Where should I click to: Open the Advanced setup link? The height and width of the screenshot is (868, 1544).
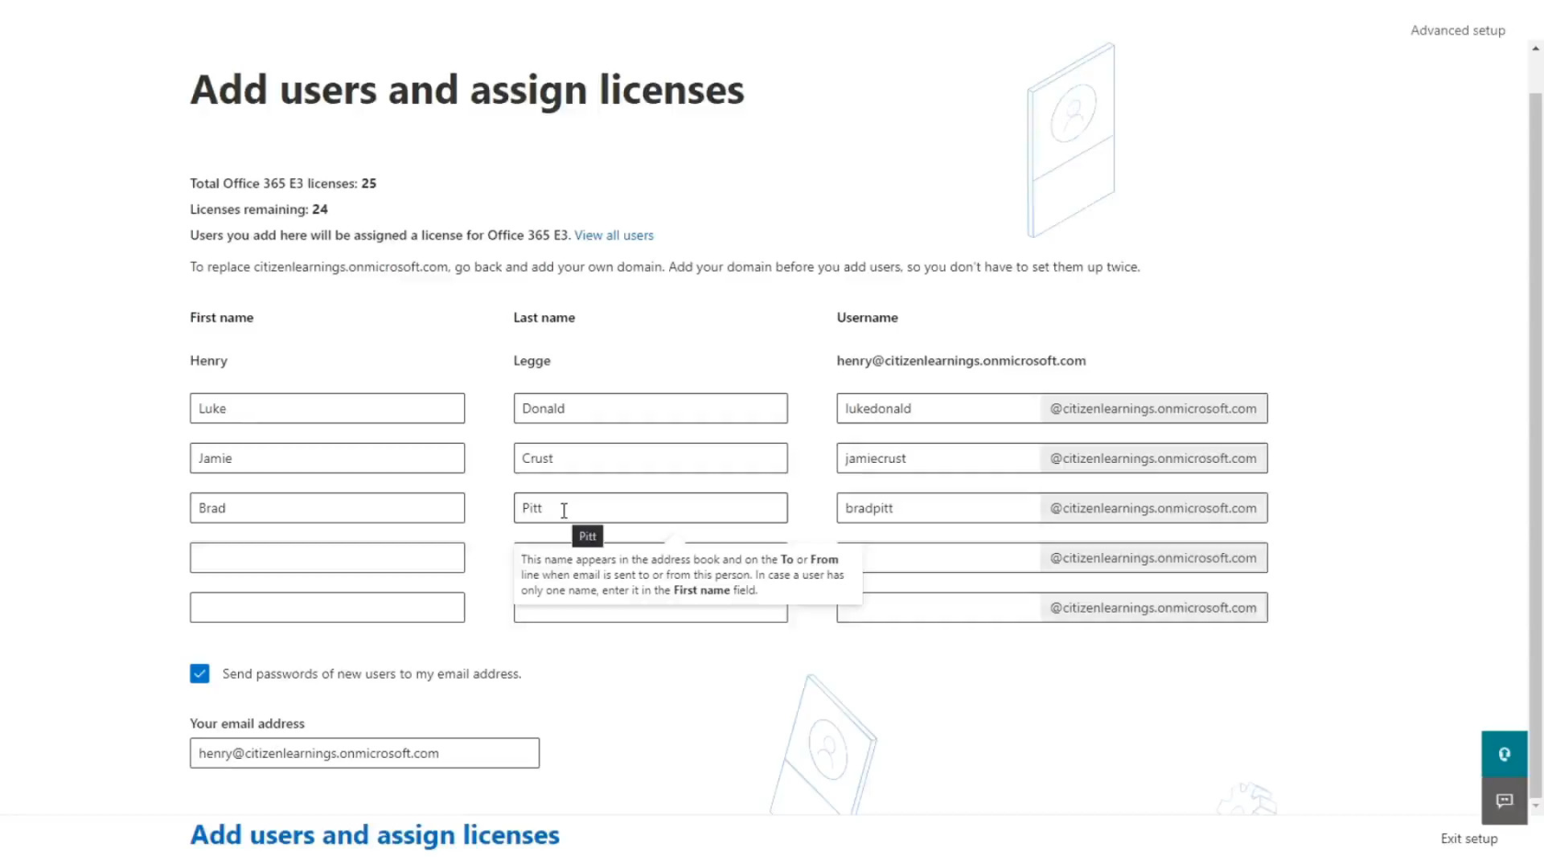tap(1457, 30)
